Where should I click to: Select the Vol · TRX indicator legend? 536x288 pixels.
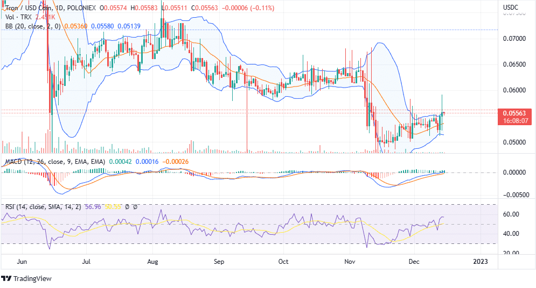click(19, 17)
